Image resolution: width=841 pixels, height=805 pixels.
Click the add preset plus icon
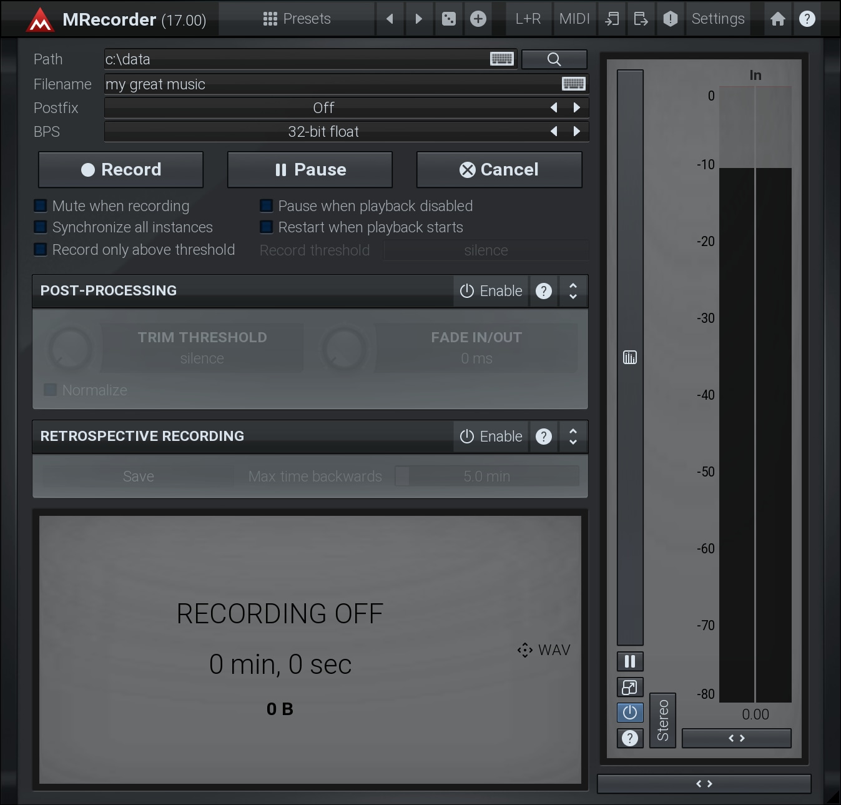pos(478,19)
